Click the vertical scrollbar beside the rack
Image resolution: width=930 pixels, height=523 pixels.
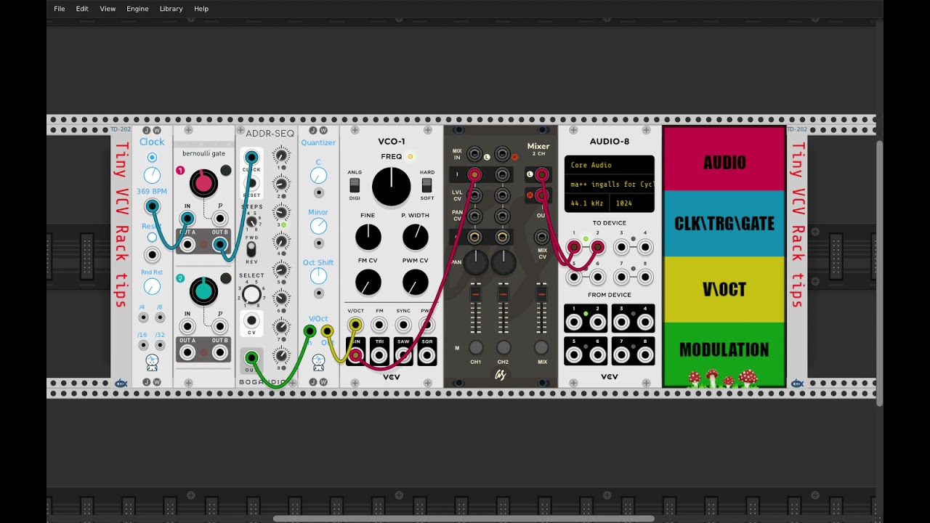880,272
